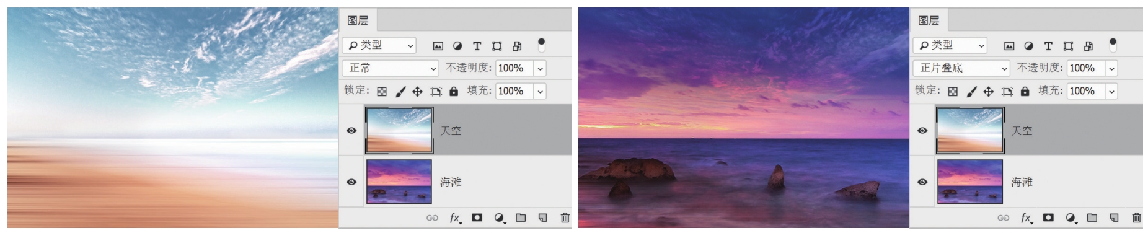Delete layer trash icon in right panel
This screenshot has width=1148, height=233.
[1136, 218]
